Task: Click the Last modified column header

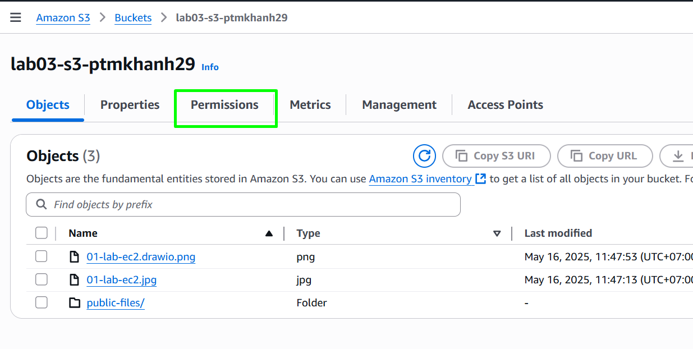Action: 558,233
